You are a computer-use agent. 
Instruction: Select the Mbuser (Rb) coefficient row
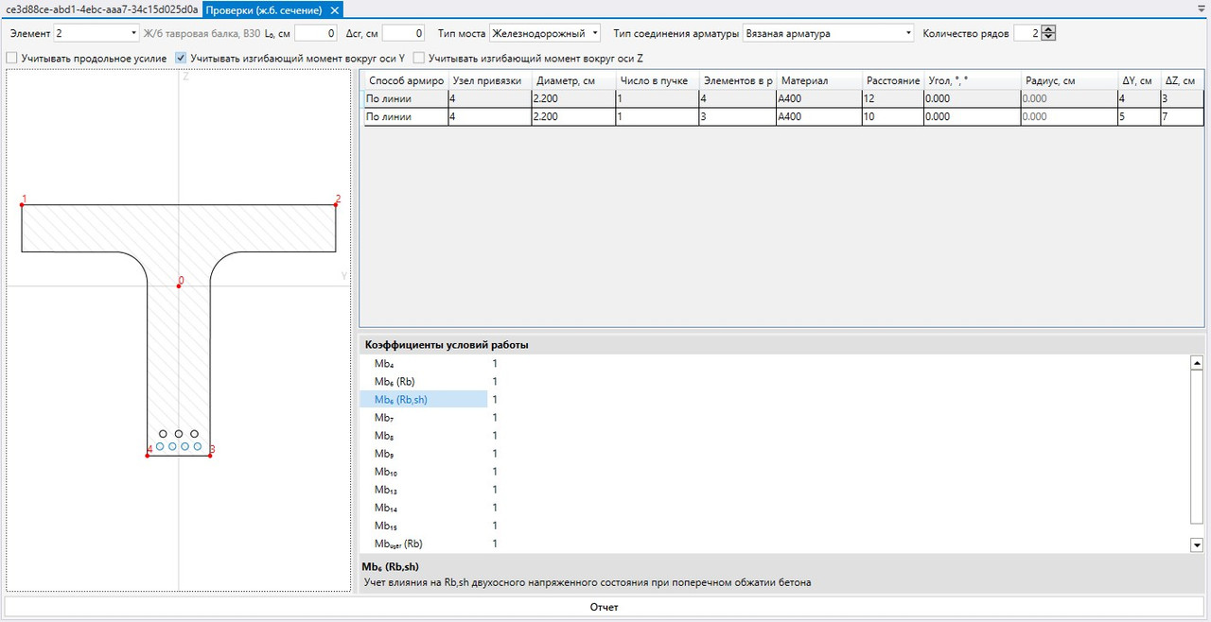pos(774,544)
